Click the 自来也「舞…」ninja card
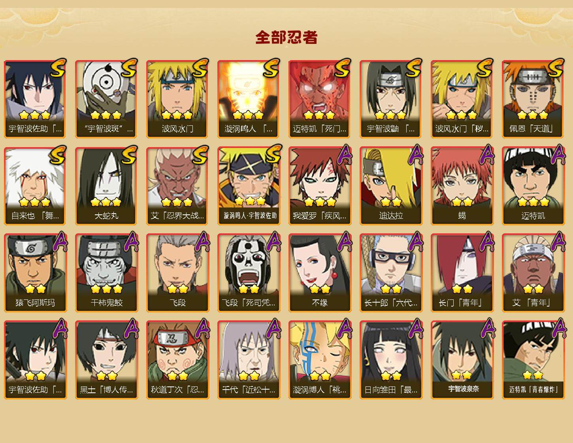This screenshot has height=443, width=573. (35, 186)
